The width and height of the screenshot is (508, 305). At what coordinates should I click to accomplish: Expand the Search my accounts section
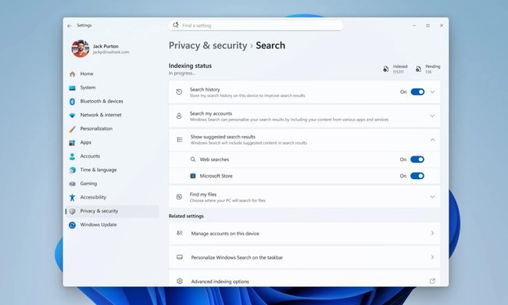point(304,116)
